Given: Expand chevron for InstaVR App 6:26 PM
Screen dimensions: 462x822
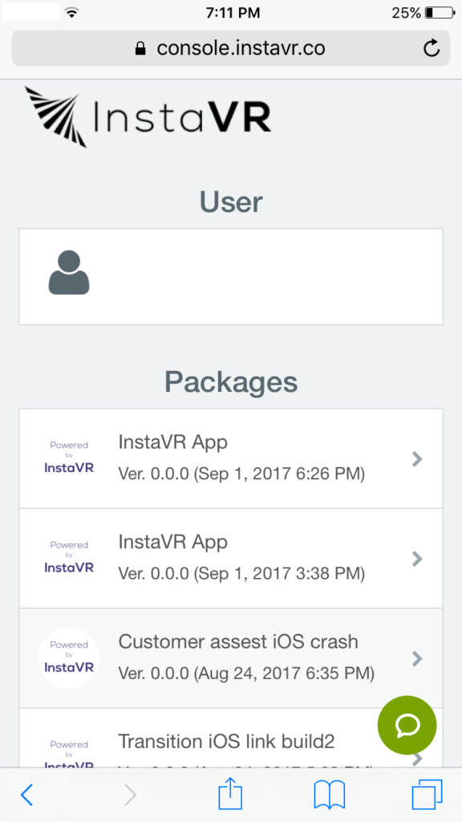Looking at the screenshot, I should pyautogui.click(x=417, y=459).
